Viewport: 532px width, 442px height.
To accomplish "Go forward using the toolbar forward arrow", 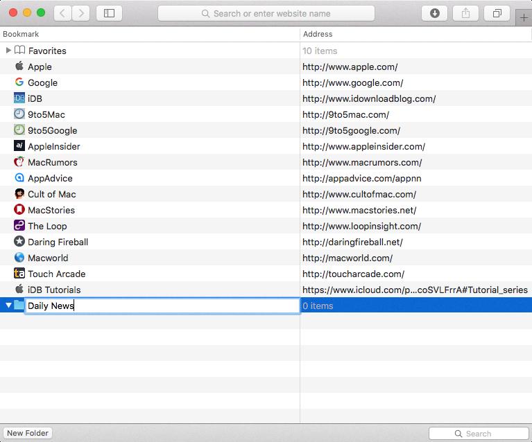I will pyautogui.click(x=81, y=13).
